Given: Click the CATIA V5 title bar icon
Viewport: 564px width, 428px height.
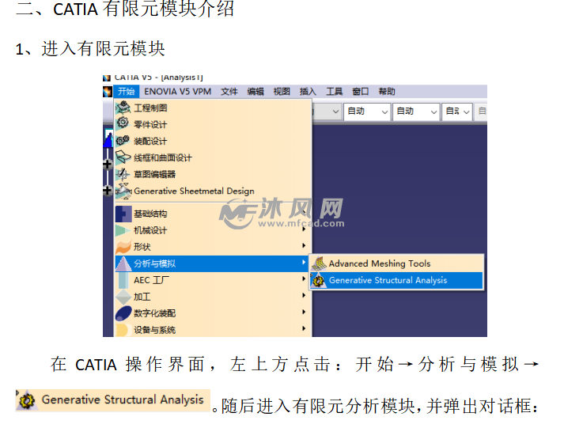Looking at the screenshot, I should pyautogui.click(x=107, y=78).
